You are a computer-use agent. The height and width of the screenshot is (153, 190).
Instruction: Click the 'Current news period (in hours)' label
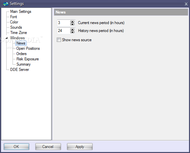click(101, 23)
